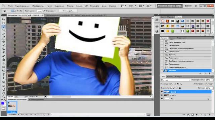215x120 pixels.
Task: Hide Фон background layer eye
Action: tap(162, 99)
